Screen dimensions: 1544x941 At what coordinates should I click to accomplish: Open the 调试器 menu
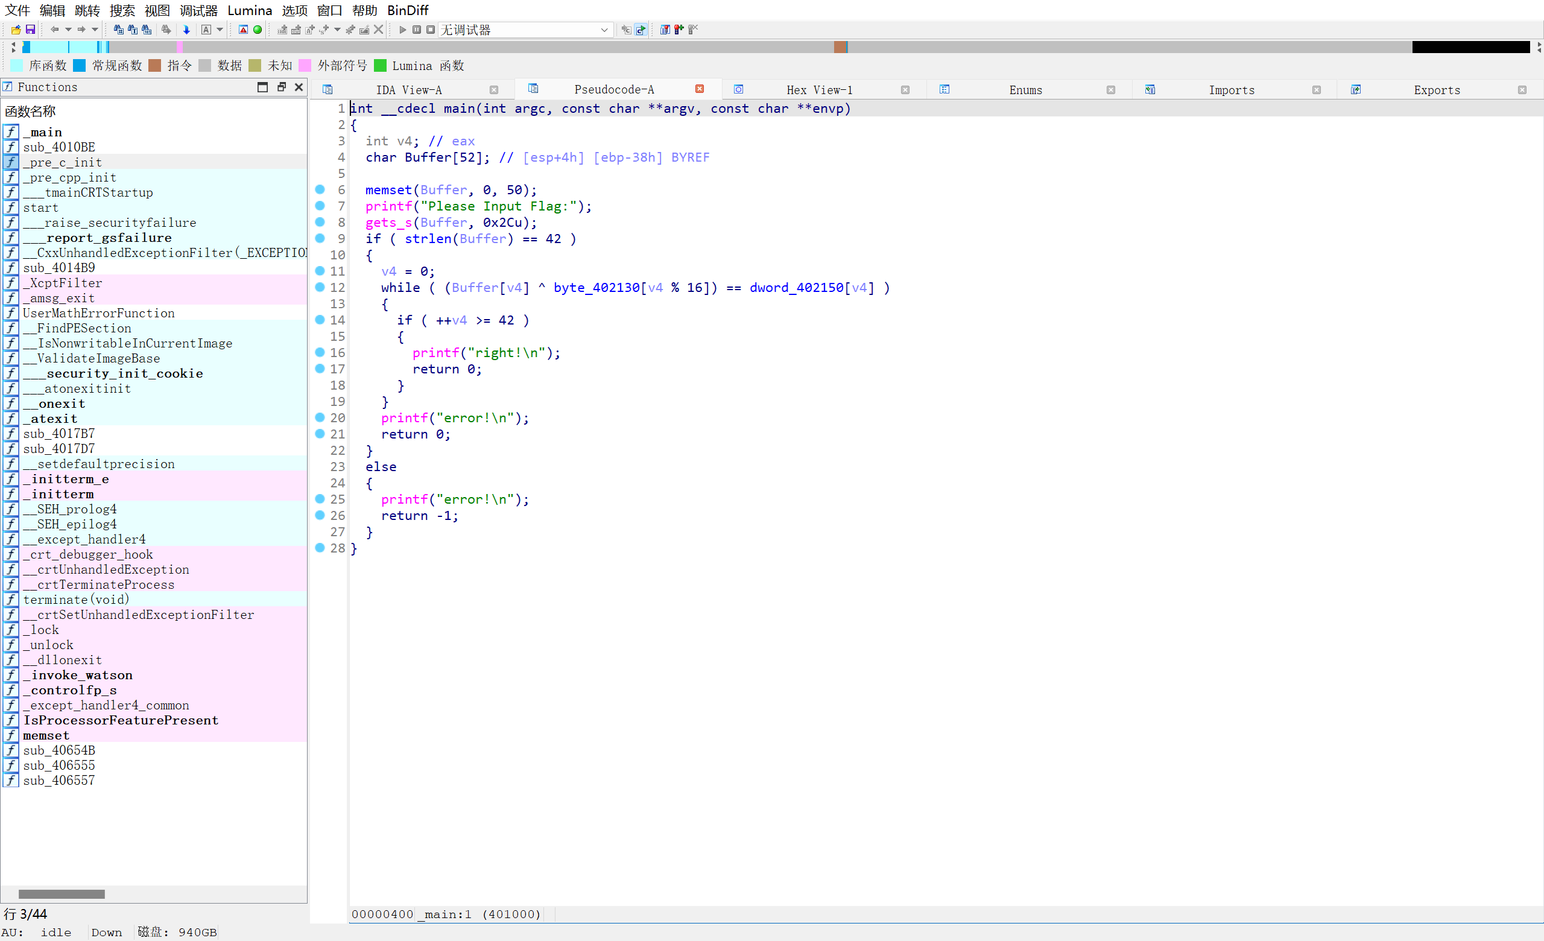198,10
